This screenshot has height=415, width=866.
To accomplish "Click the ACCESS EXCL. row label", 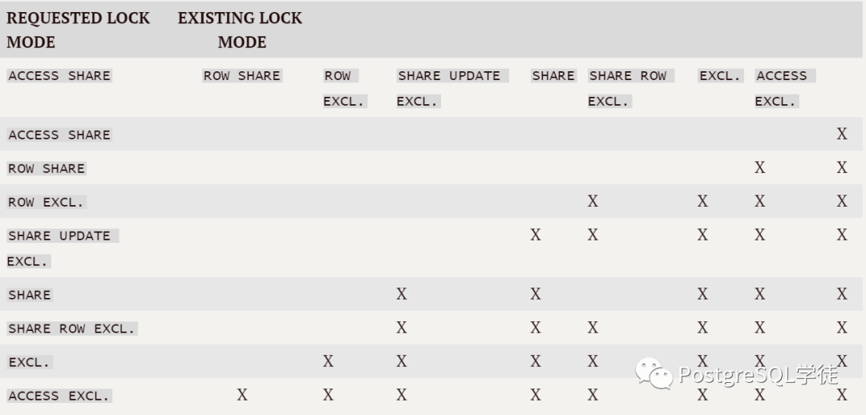I will coord(59,397).
